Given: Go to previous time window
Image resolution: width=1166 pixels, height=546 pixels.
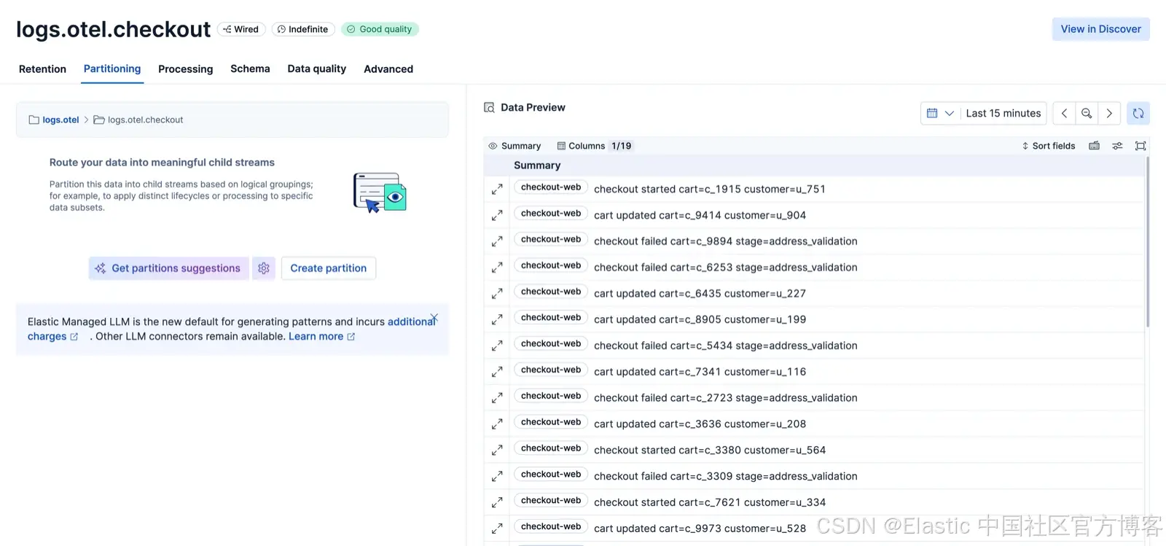Looking at the screenshot, I should pos(1064,113).
